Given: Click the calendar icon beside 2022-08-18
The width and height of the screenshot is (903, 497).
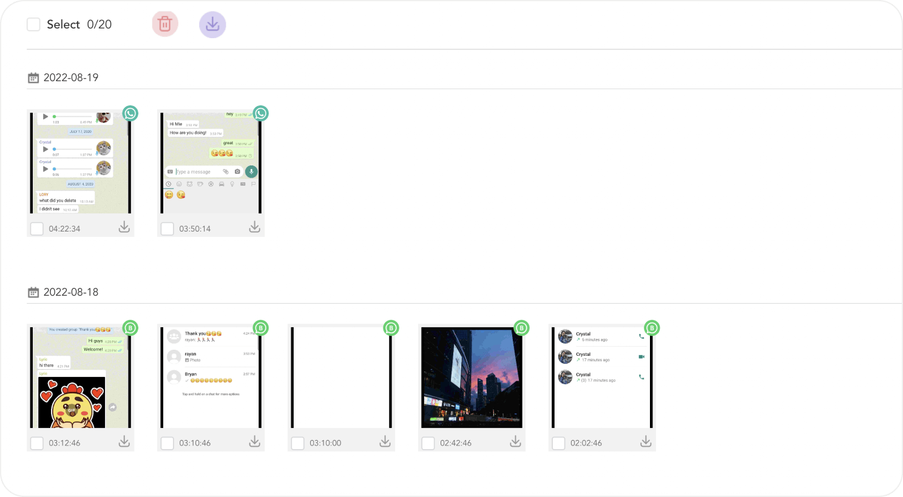Looking at the screenshot, I should point(33,292).
